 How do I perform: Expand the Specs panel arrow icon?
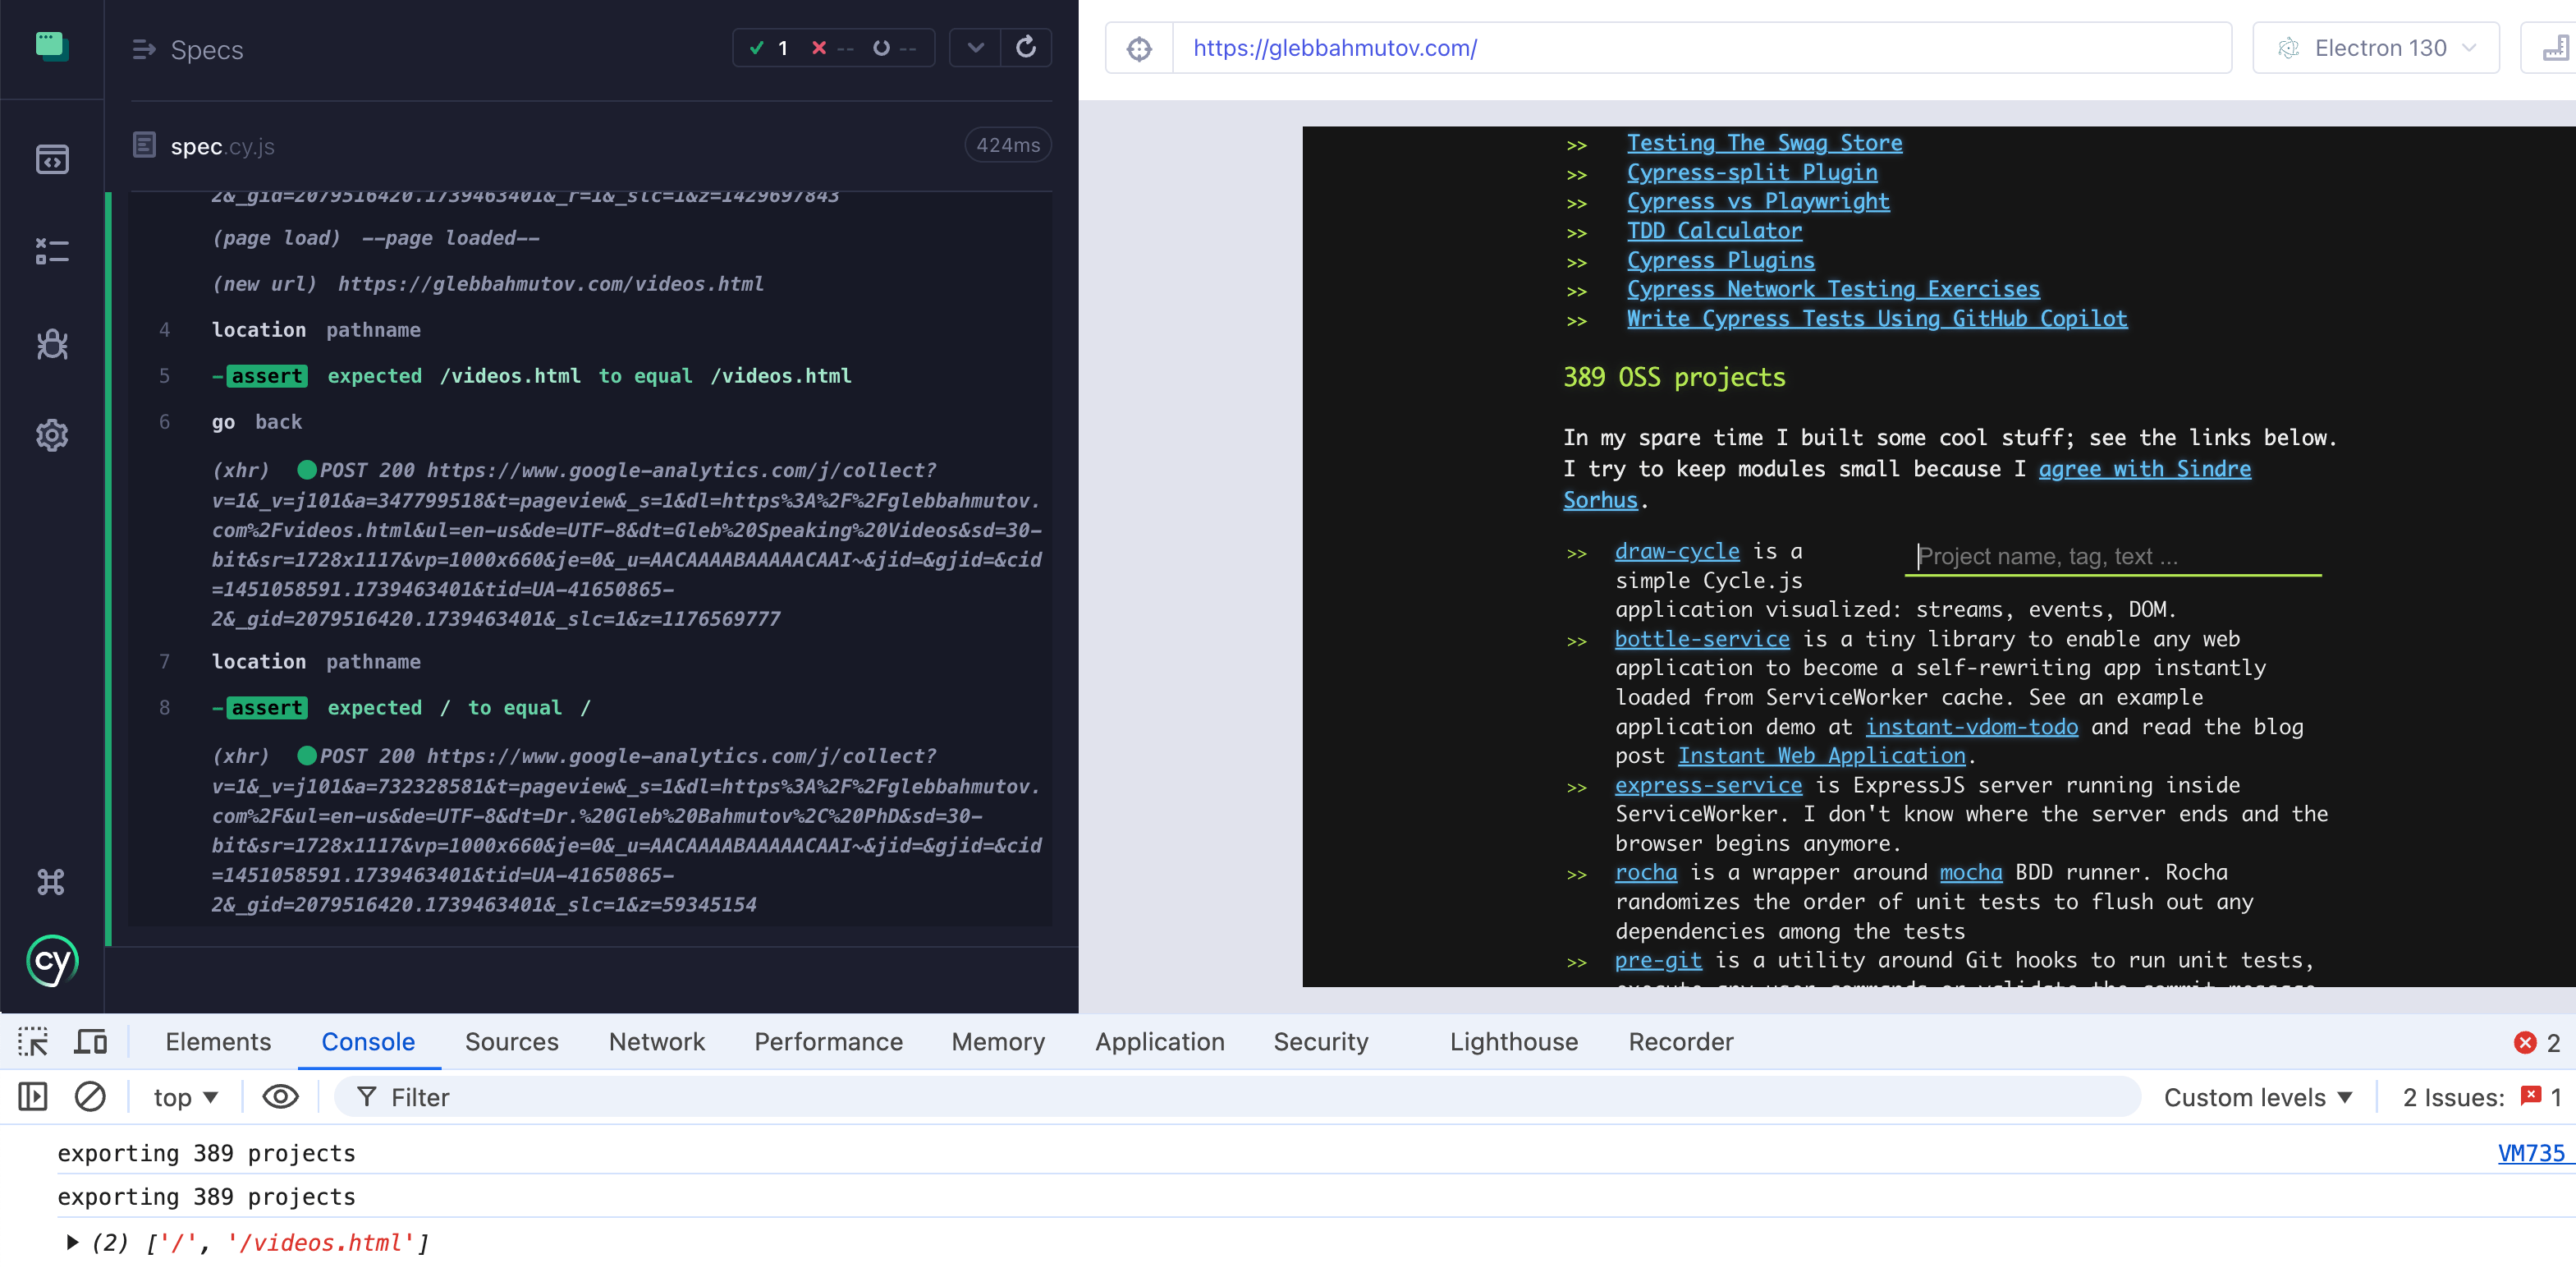[x=144, y=49]
